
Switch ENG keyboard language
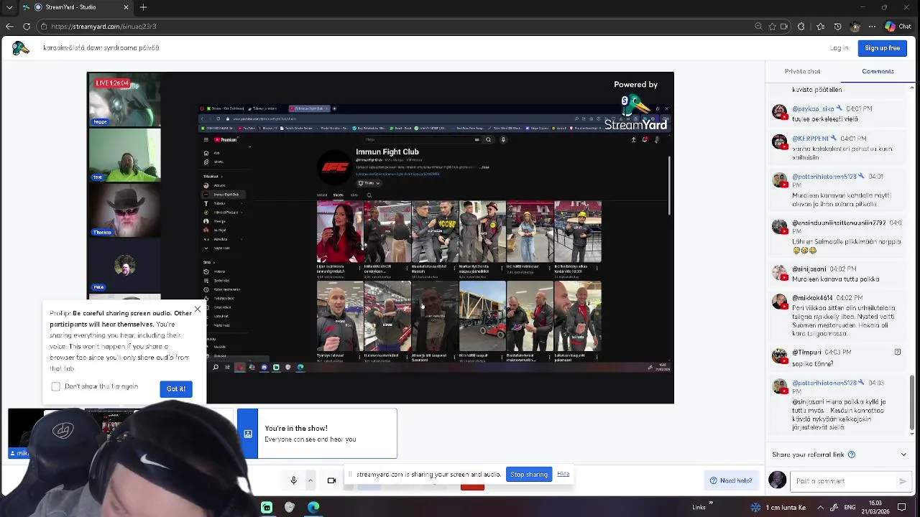(x=850, y=508)
